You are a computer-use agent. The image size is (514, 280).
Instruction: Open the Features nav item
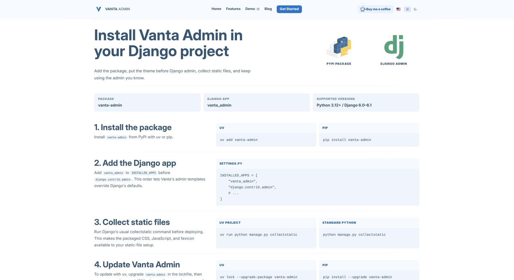coord(233,9)
